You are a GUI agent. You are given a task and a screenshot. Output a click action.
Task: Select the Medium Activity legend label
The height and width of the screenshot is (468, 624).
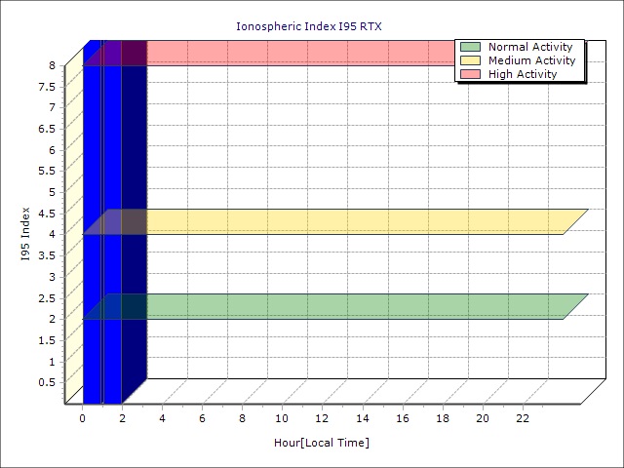pyautogui.click(x=531, y=60)
